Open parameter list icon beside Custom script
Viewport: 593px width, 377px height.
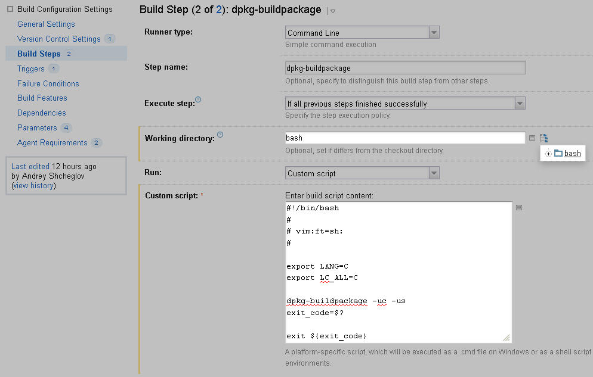pyautogui.click(x=519, y=207)
